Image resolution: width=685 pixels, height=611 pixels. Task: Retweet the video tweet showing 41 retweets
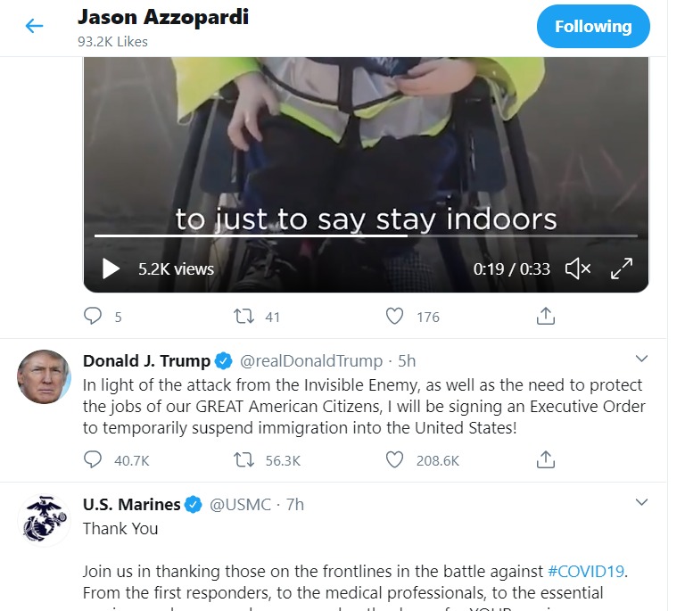pyautogui.click(x=243, y=316)
